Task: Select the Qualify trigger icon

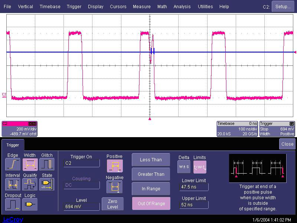Action: 30,184
